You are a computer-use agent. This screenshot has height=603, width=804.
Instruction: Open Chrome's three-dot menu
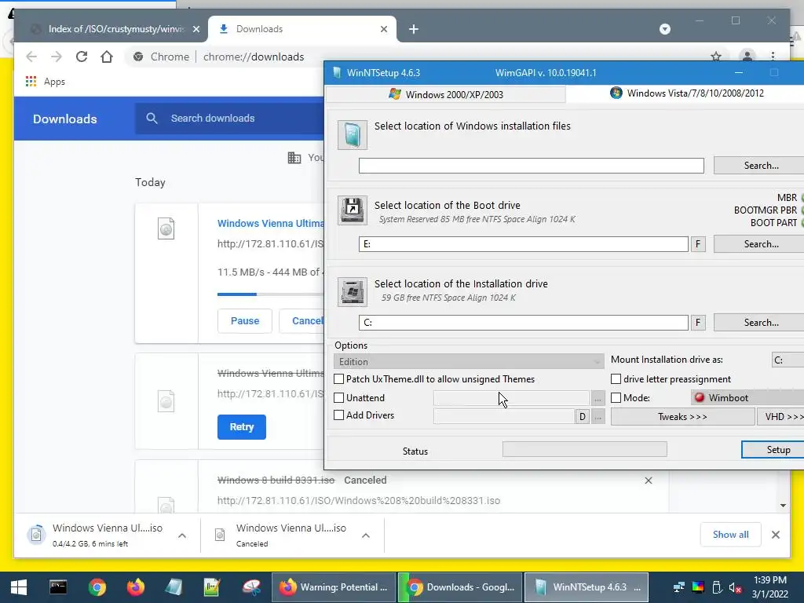click(x=773, y=57)
